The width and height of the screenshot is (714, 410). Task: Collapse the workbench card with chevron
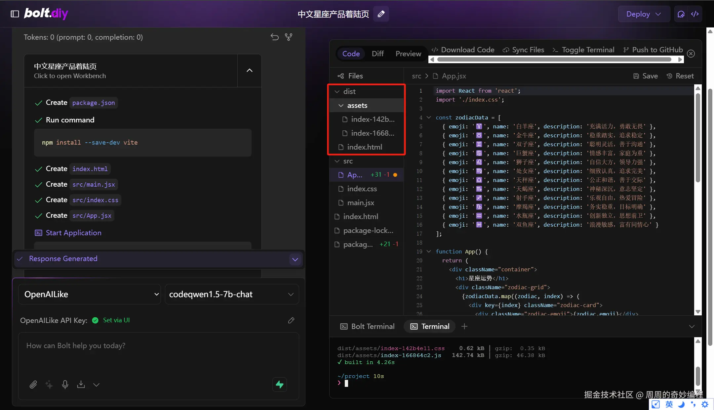tap(250, 70)
